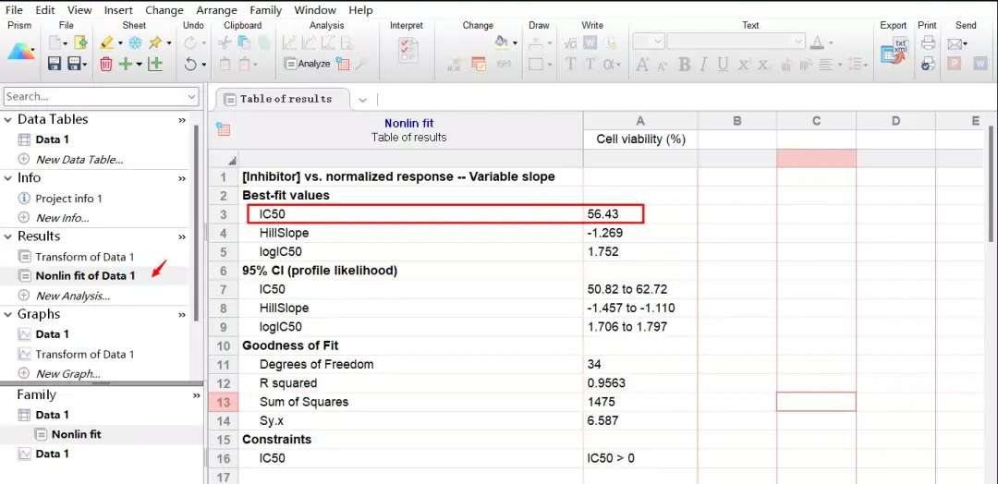Click the Highlight sheet icon
The width and height of the screenshot is (998, 484).
point(107,43)
